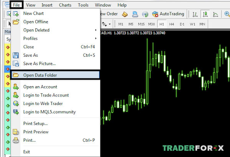Select M1 timeframe
The image size is (230, 157).
[x=121, y=24]
